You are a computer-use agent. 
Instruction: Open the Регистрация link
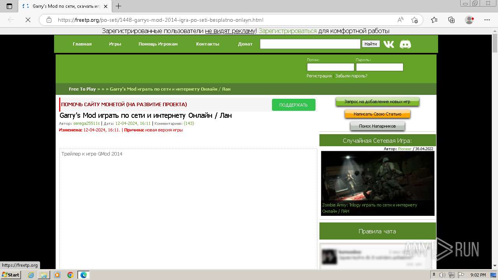point(319,76)
